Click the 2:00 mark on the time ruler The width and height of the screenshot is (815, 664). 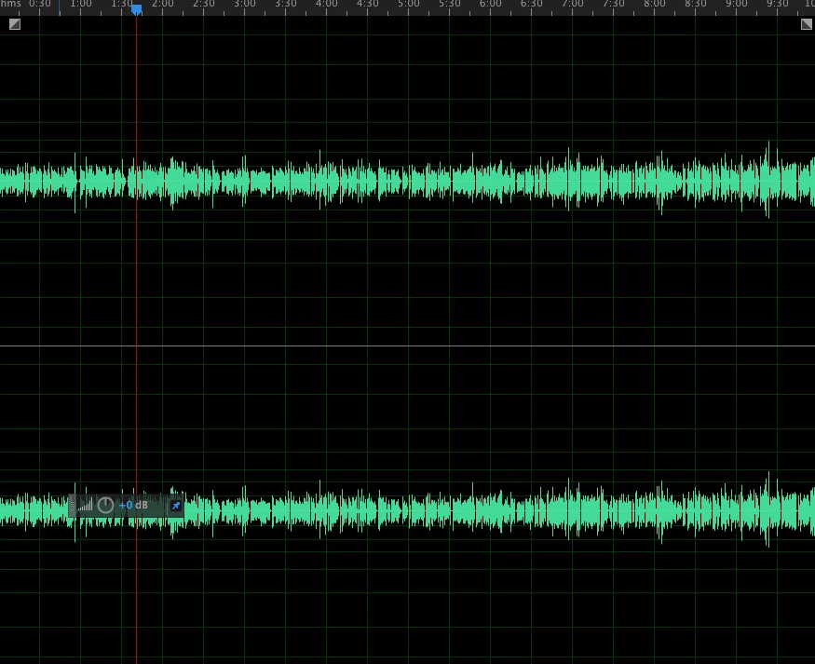click(x=163, y=4)
